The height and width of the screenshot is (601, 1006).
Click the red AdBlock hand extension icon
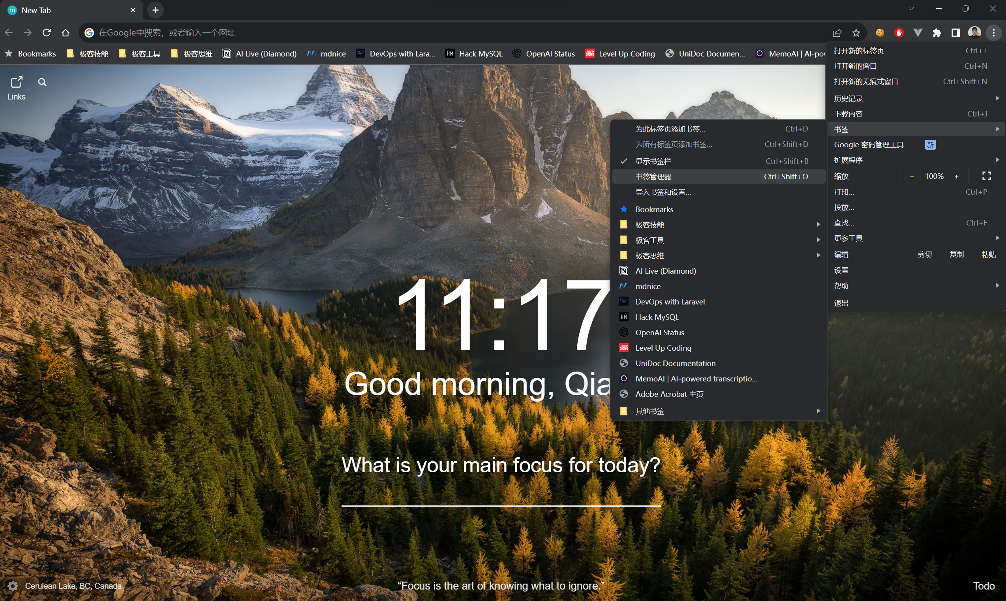point(899,33)
